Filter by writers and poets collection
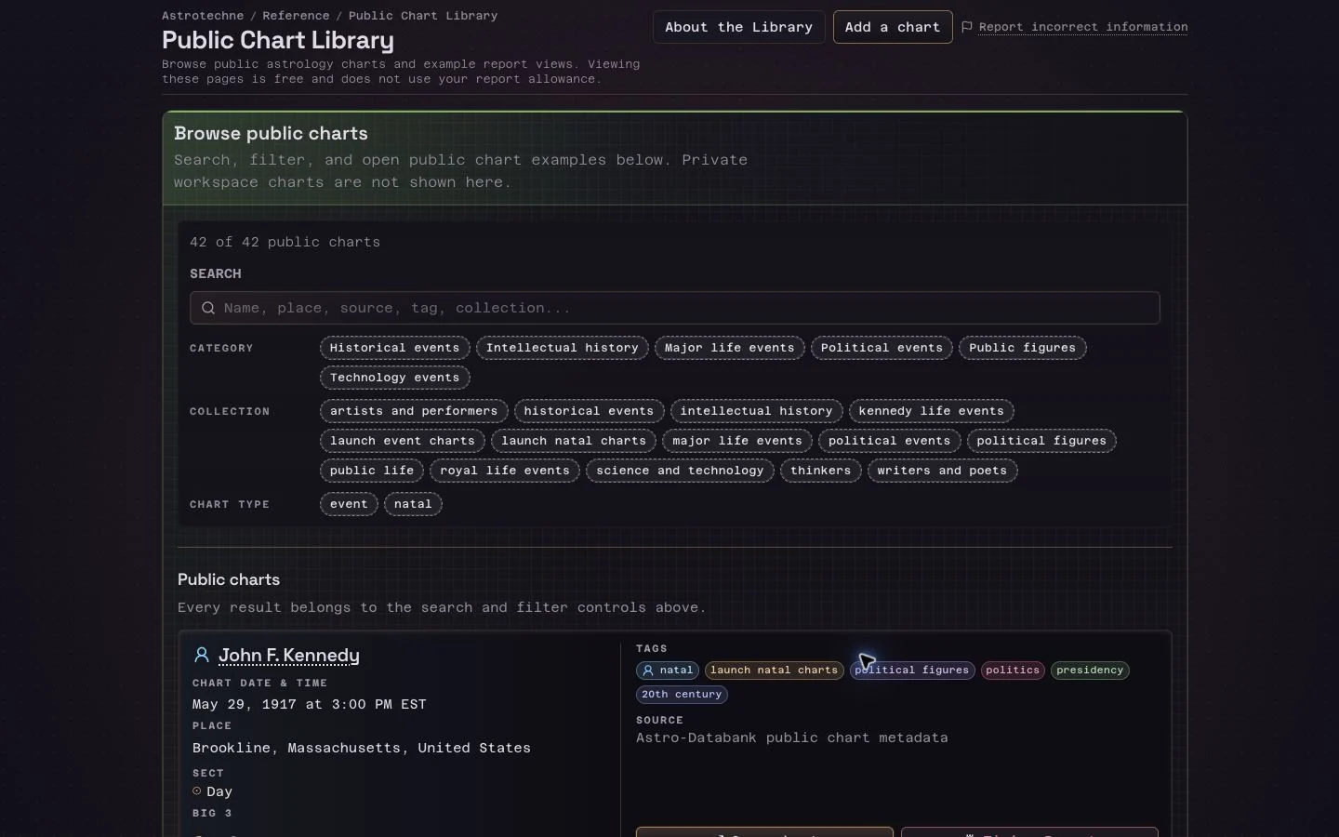This screenshot has height=837, width=1339. click(x=943, y=471)
